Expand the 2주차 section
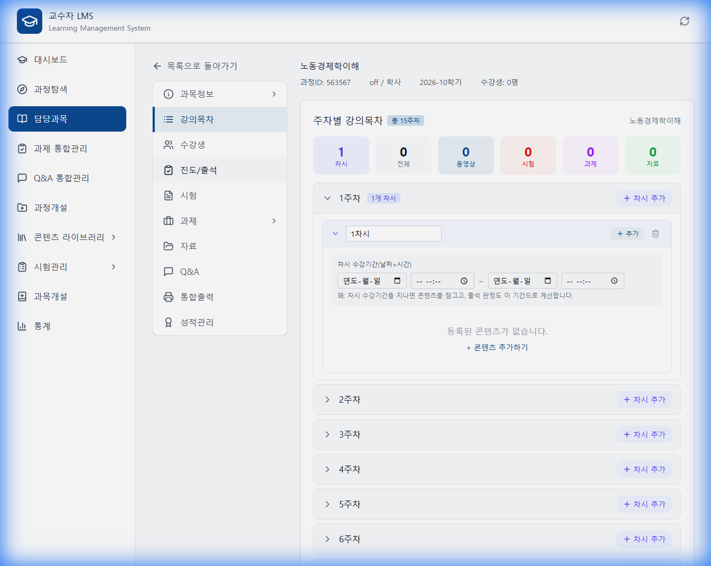This screenshot has height=566, width=711. point(328,400)
